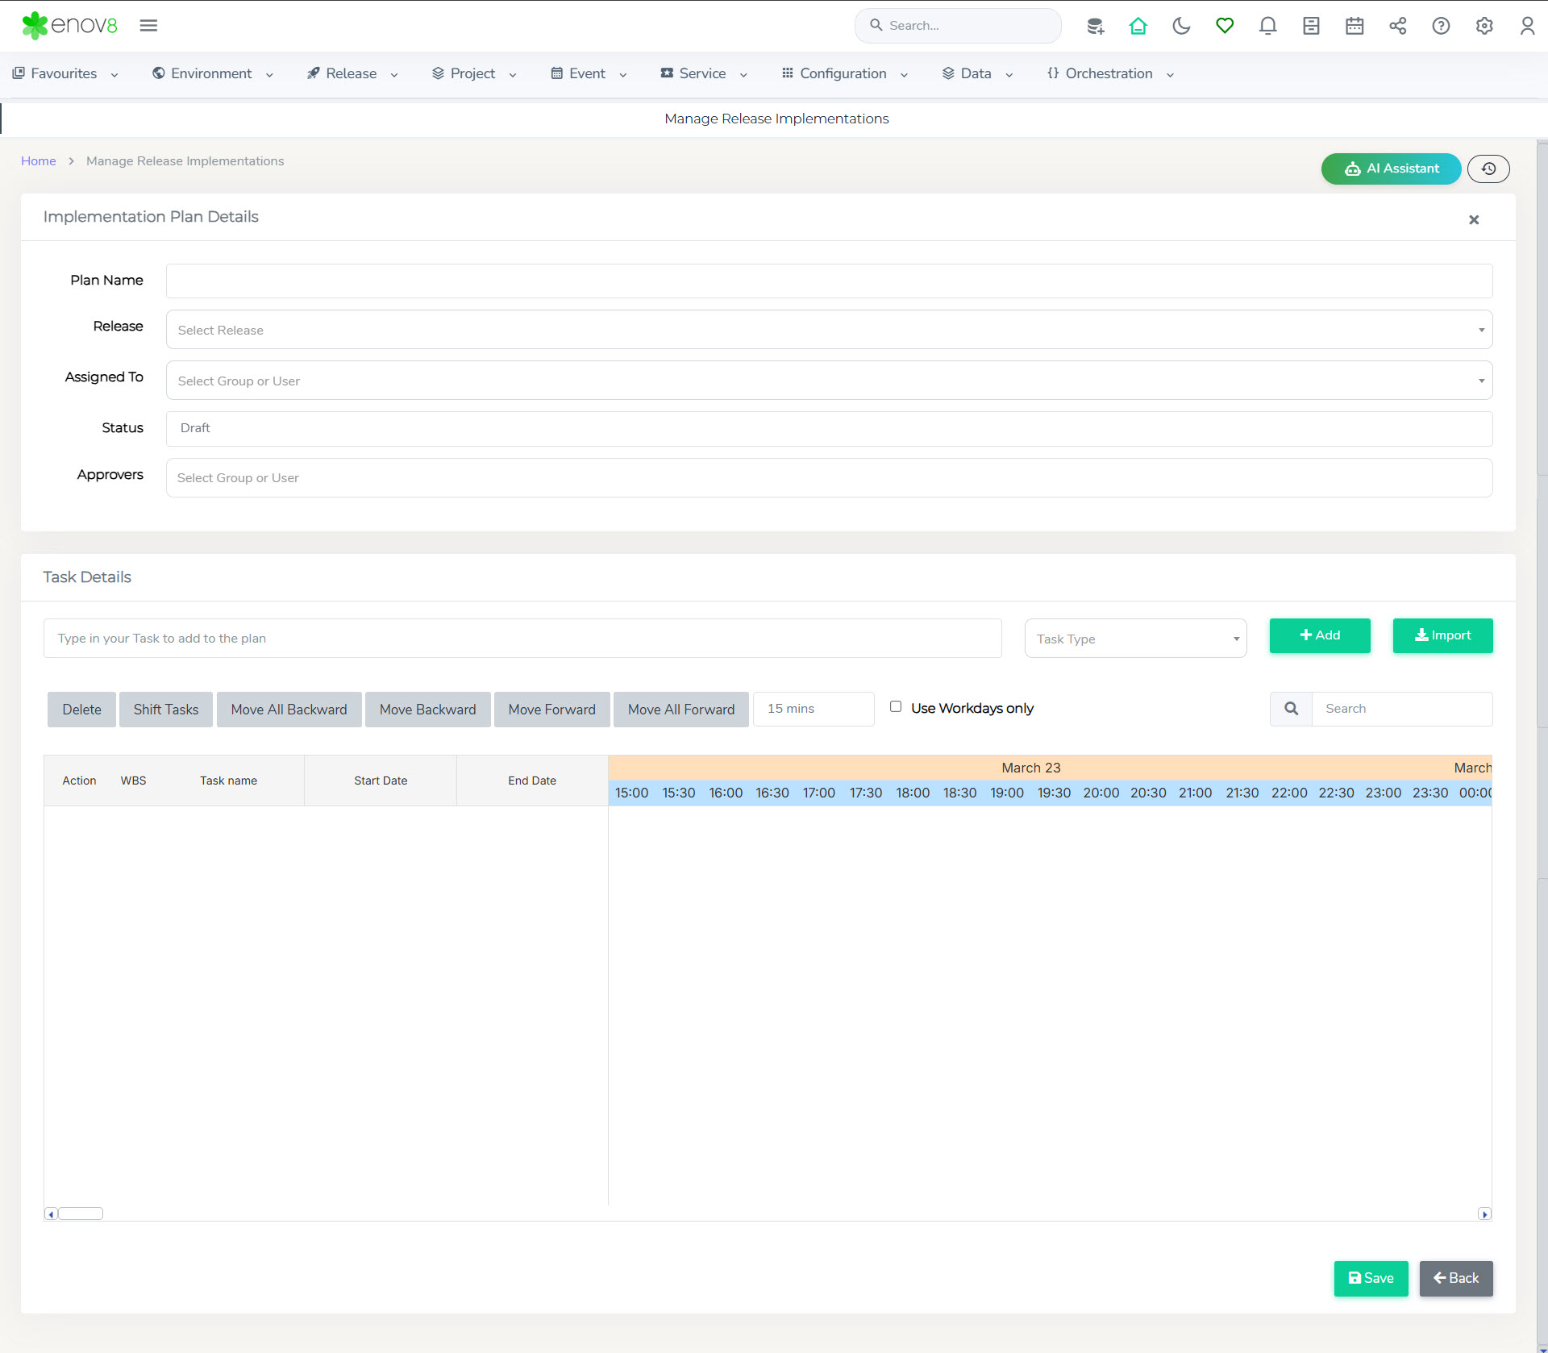Click the Gantt horizontal scrollbar thumb

point(81,1214)
